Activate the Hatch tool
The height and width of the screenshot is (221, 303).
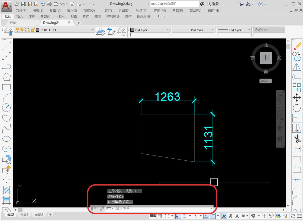[x=6, y=190]
